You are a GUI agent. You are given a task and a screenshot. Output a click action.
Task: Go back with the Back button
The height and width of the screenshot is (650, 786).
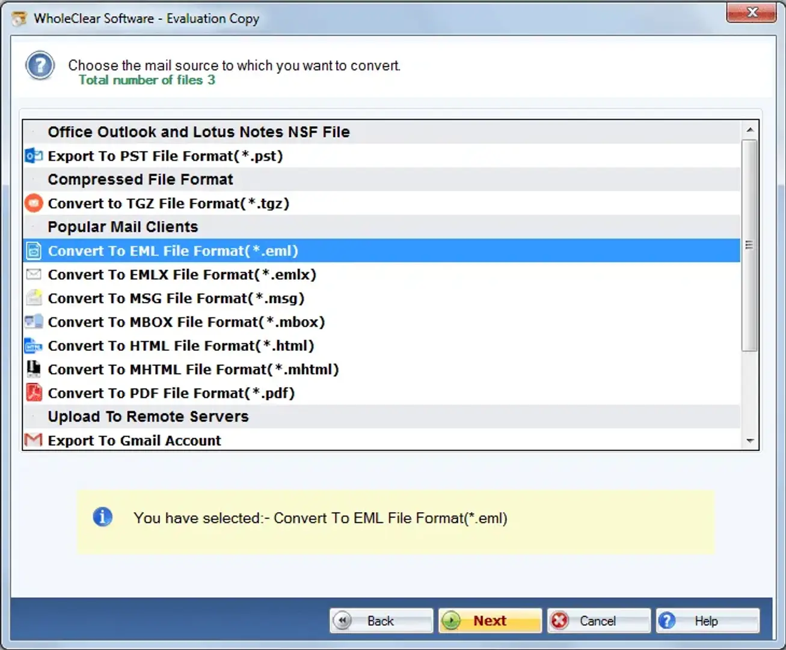pyautogui.click(x=381, y=621)
